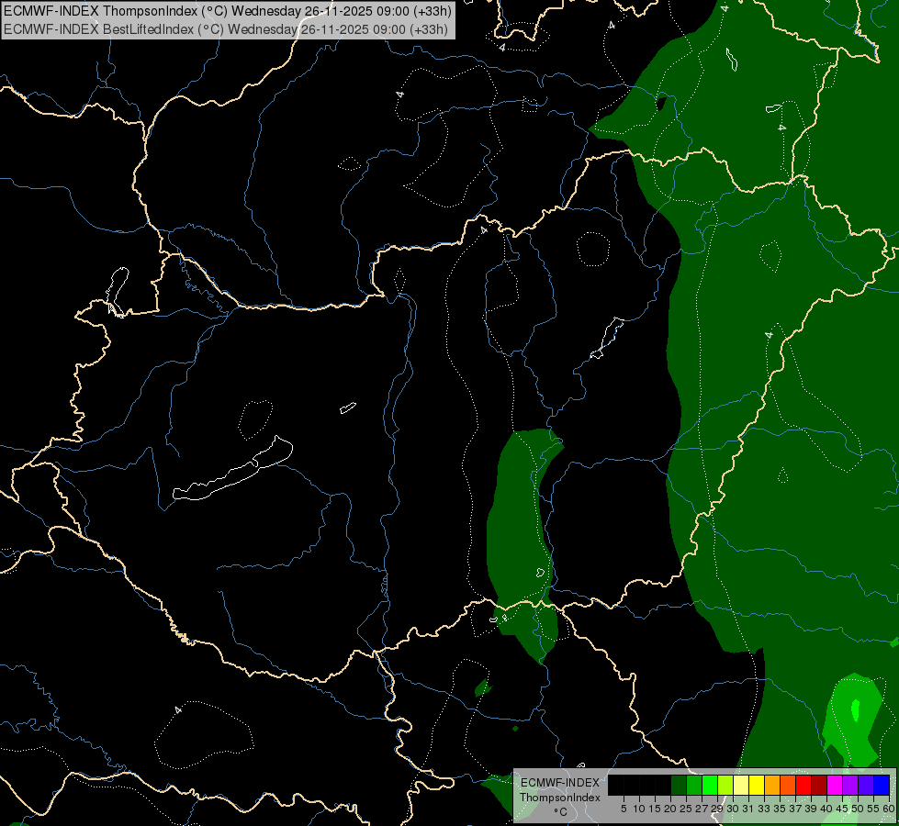The image size is (899, 826).
Task: Click the BestLiftedIndex title line
Action: (226, 29)
